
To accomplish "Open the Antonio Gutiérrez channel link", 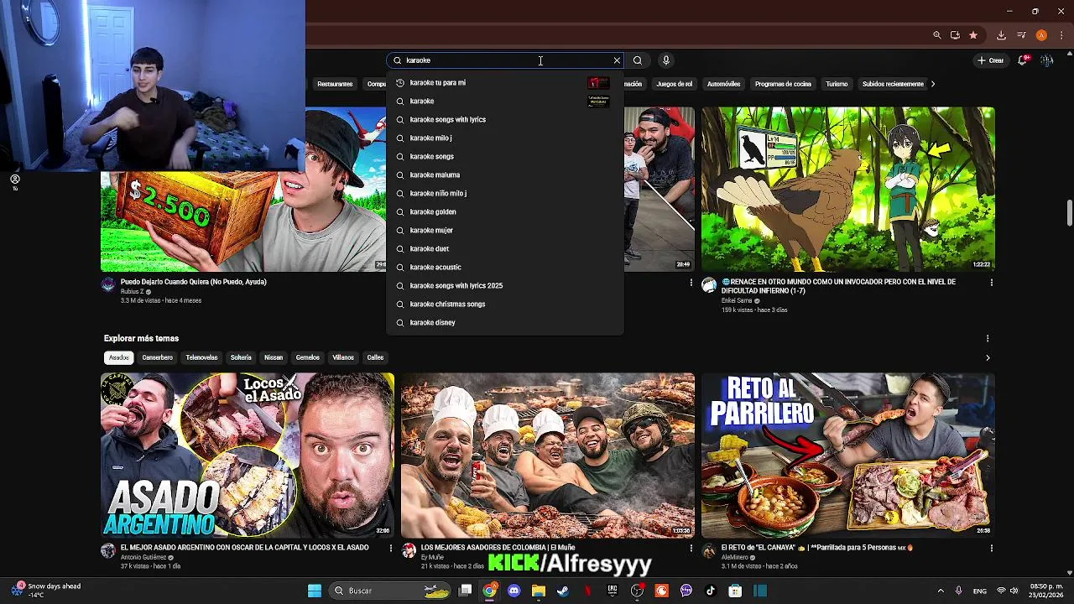I will tap(146, 557).
